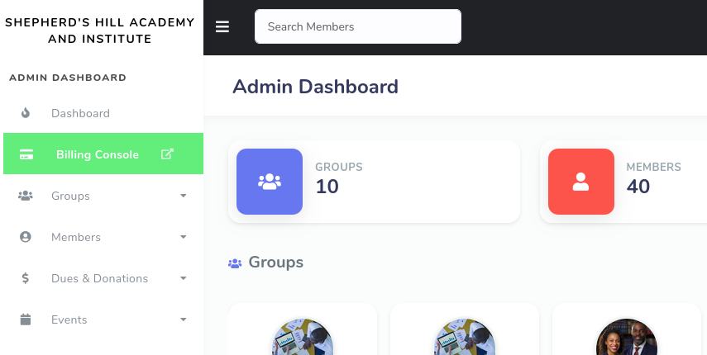Click the Shepherd's Hill Academy title link

point(100,31)
